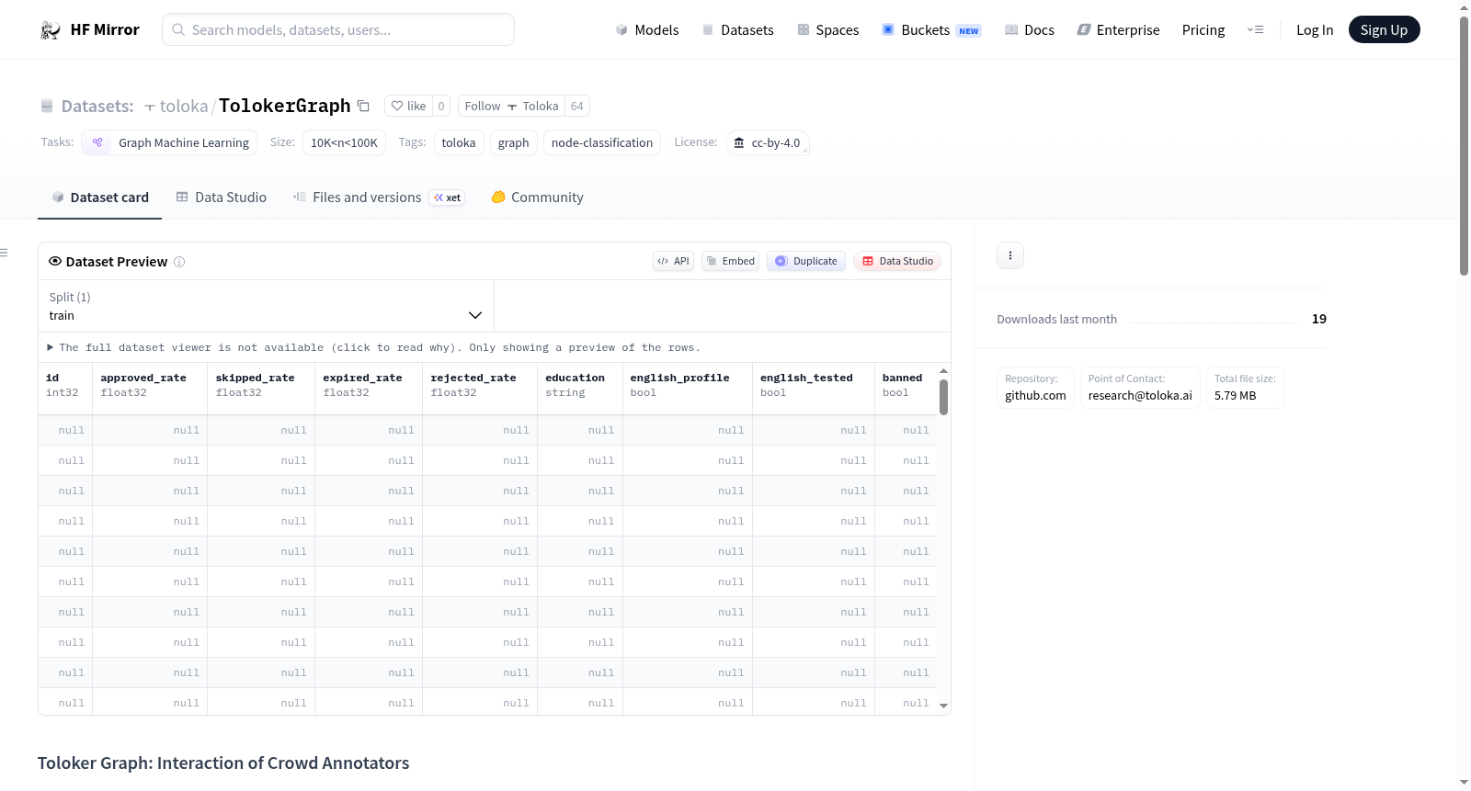1471x791 pixels.
Task: Open the info icon beside Dataset Preview
Action: (179, 262)
